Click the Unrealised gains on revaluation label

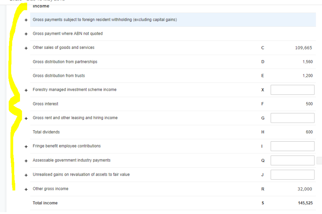(x=81, y=175)
